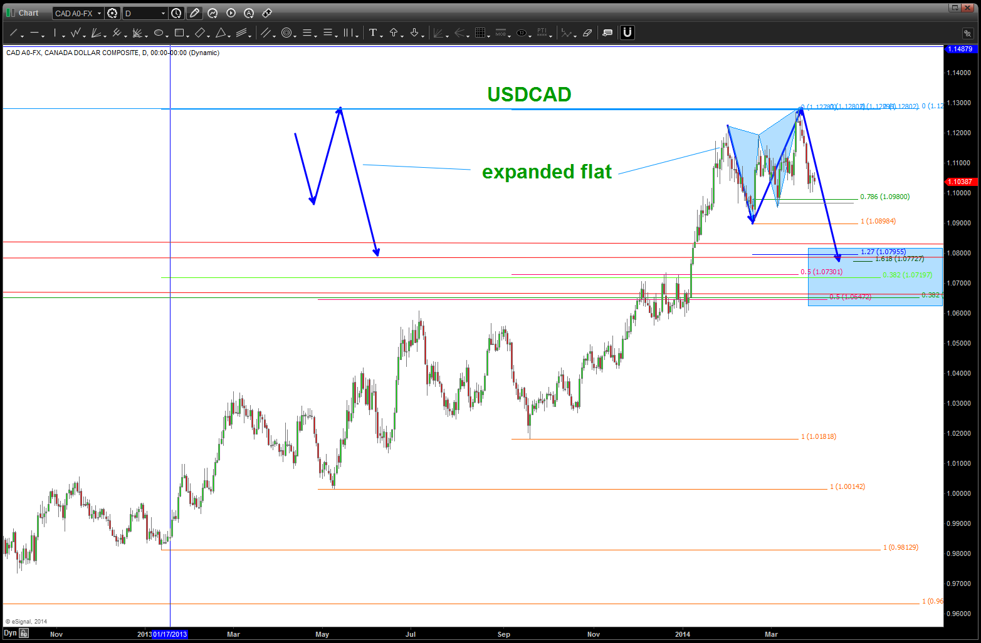Select the Fibonacci circles tool
Viewport: 981px width, 643px height.
point(286,33)
